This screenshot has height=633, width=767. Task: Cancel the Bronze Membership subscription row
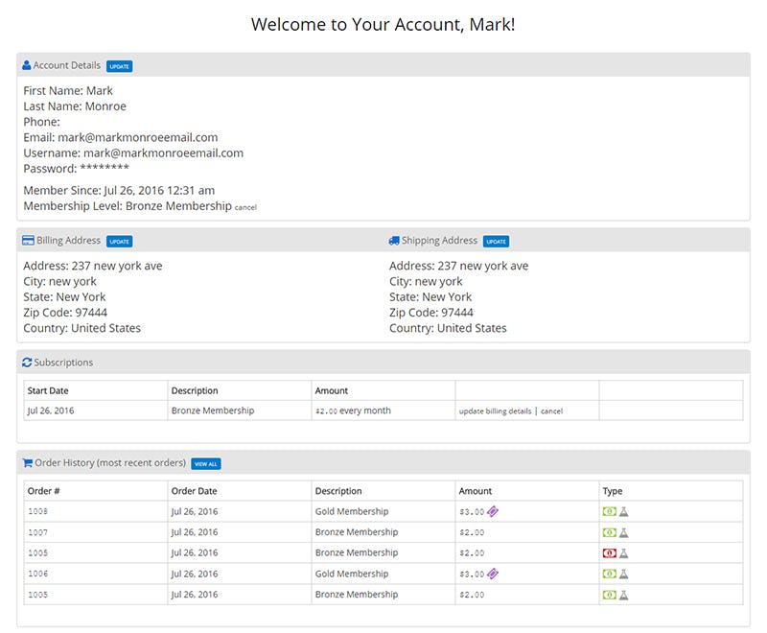[552, 411]
